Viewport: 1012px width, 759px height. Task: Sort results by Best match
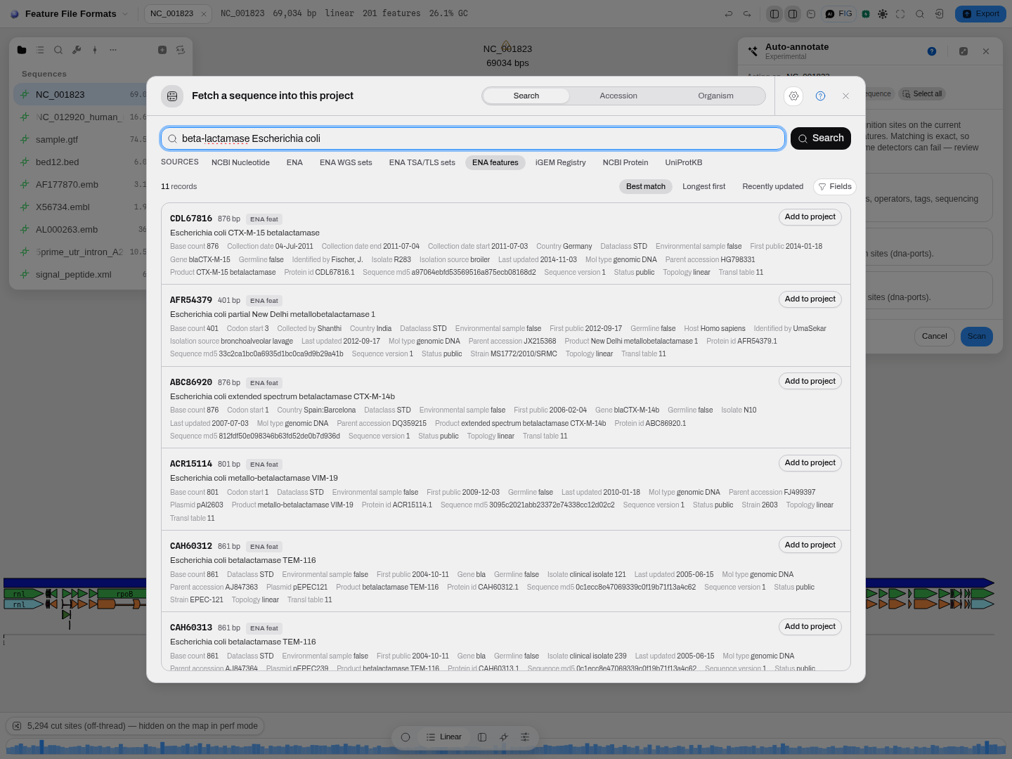[x=646, y=186]
